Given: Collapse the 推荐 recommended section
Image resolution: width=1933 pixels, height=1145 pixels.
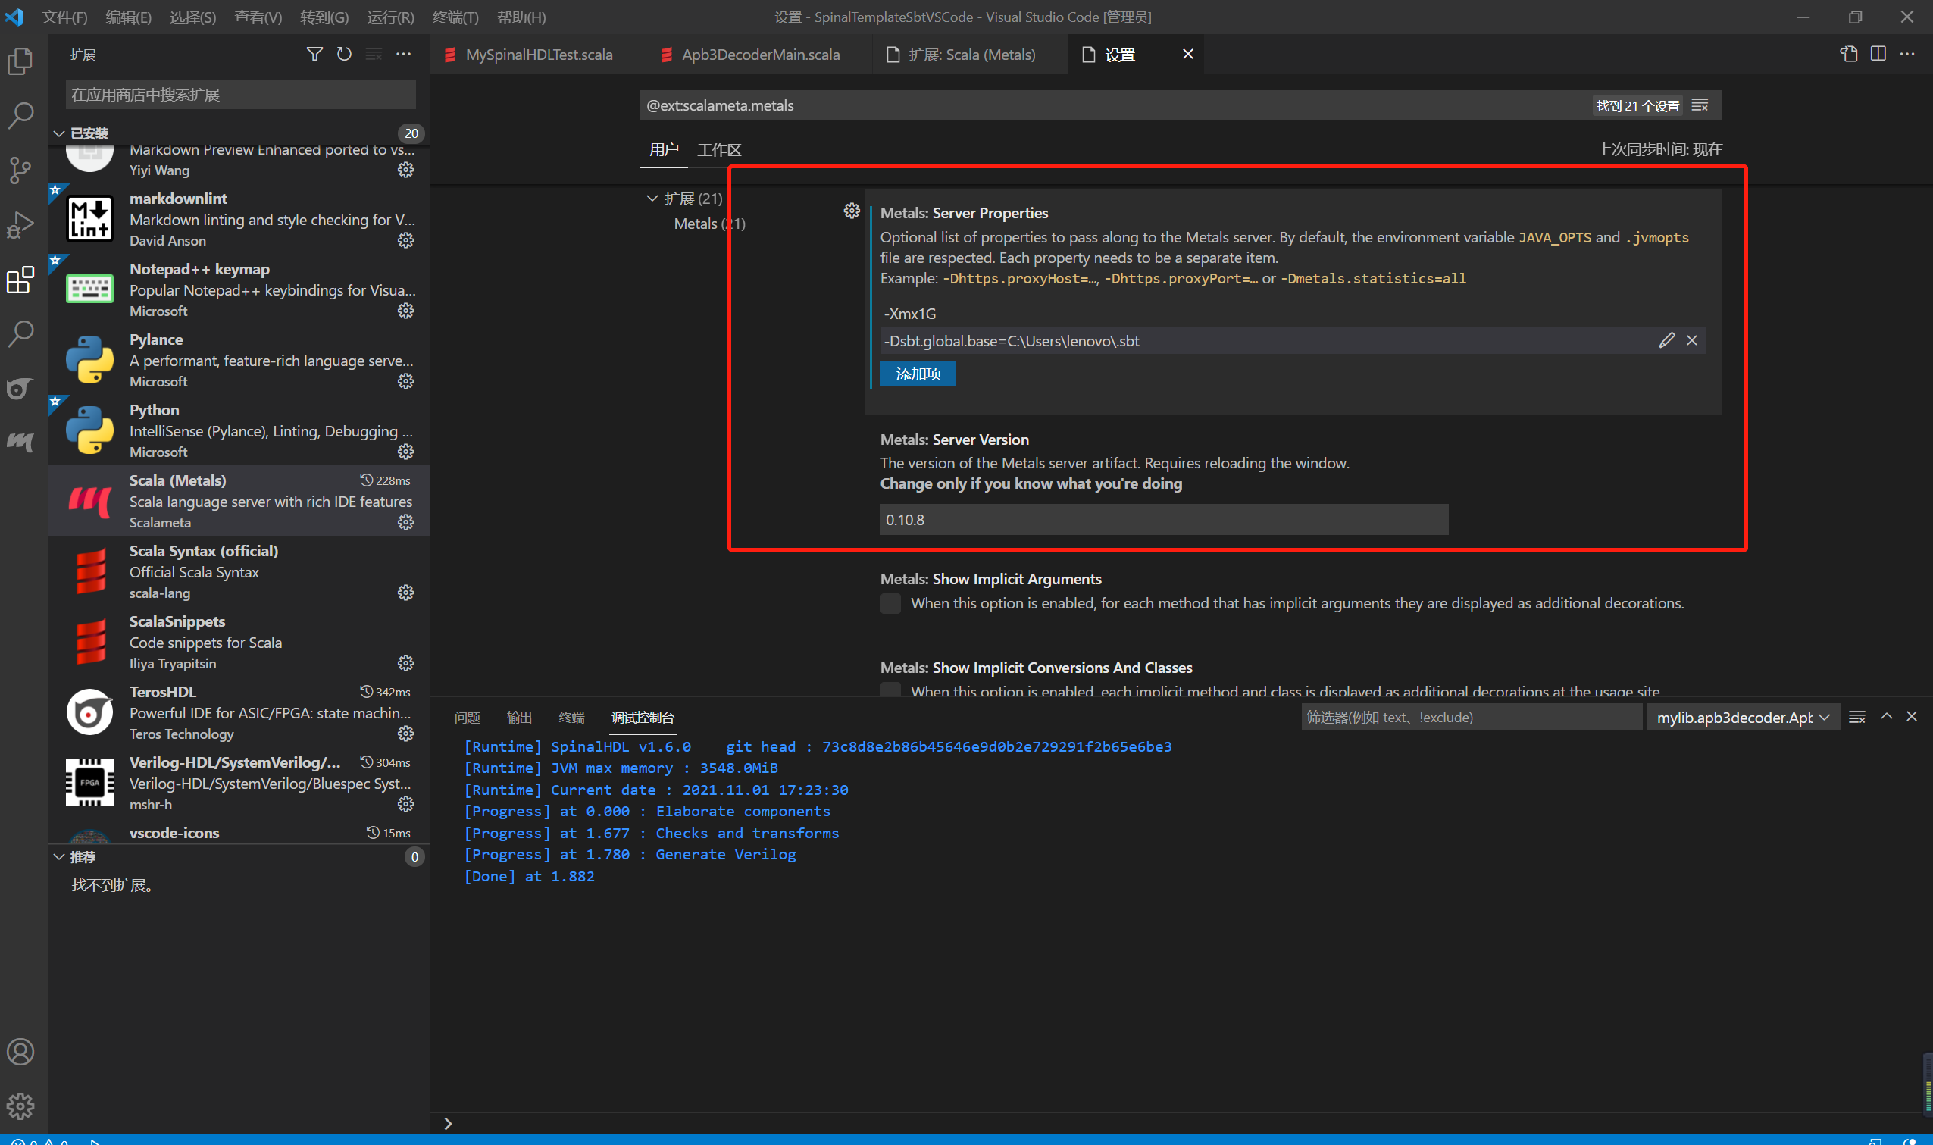Looking at the screenshot, I should (x=58, y=857).
